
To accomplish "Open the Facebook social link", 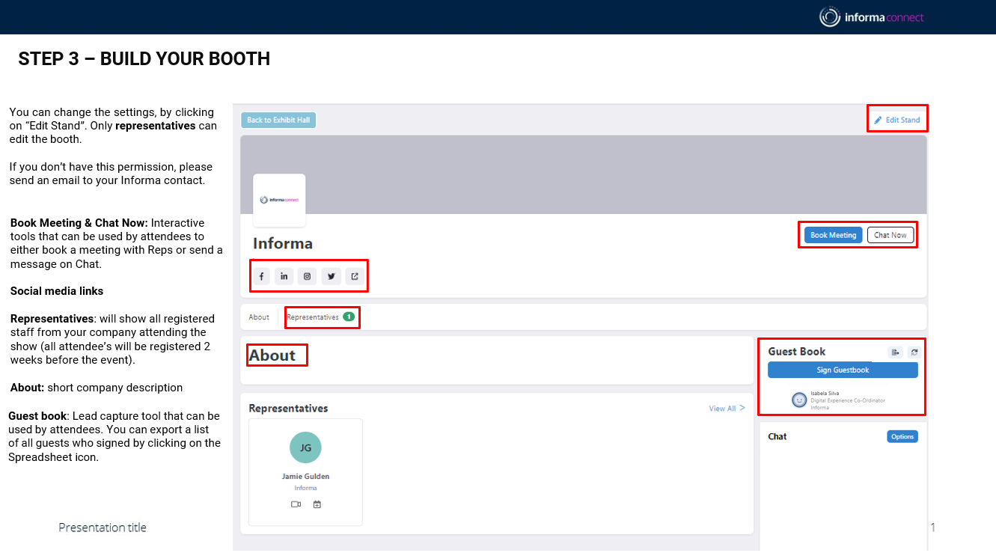I will (261, 276).
